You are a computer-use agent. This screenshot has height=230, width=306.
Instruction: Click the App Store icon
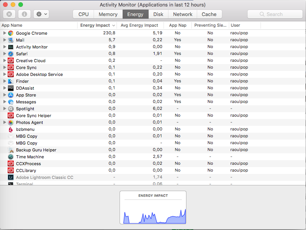click(11, 95)
